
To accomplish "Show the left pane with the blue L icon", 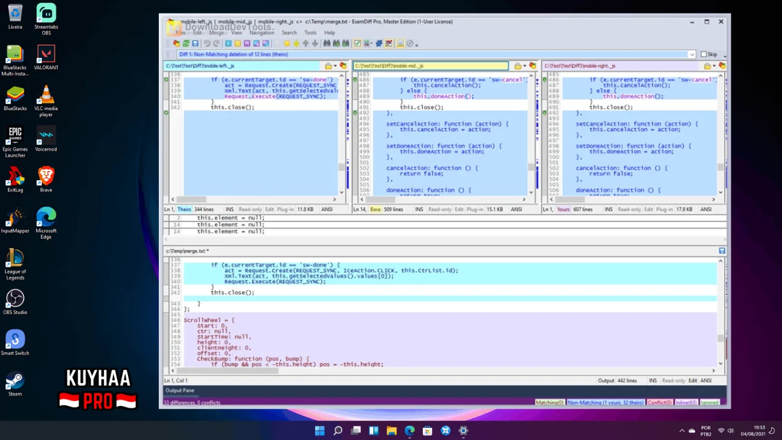I will [x=228, y=43].
